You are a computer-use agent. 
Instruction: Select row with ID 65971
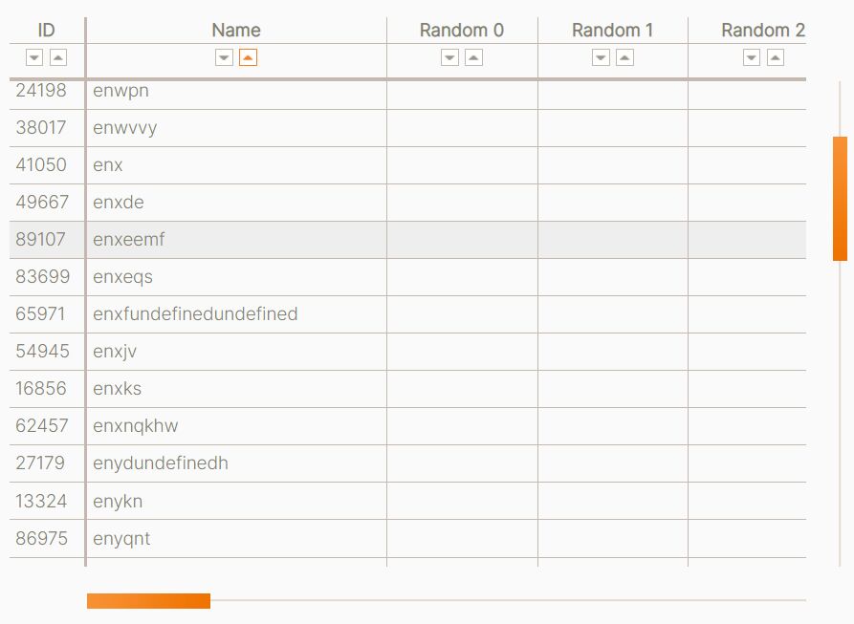point(407,313)
